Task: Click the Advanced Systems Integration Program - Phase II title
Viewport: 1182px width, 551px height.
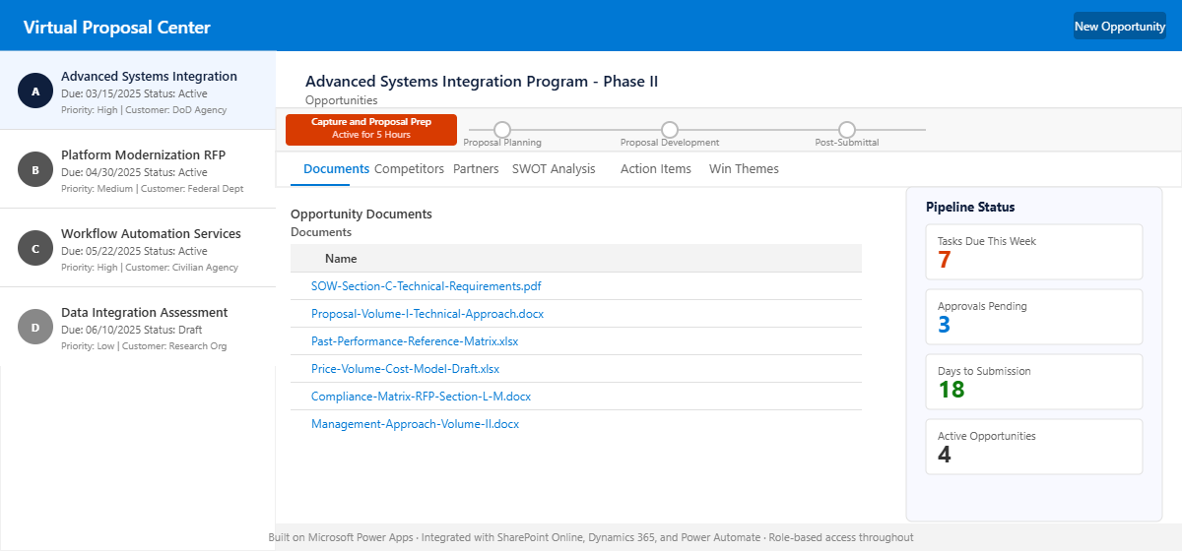Action: pos(482,82)
